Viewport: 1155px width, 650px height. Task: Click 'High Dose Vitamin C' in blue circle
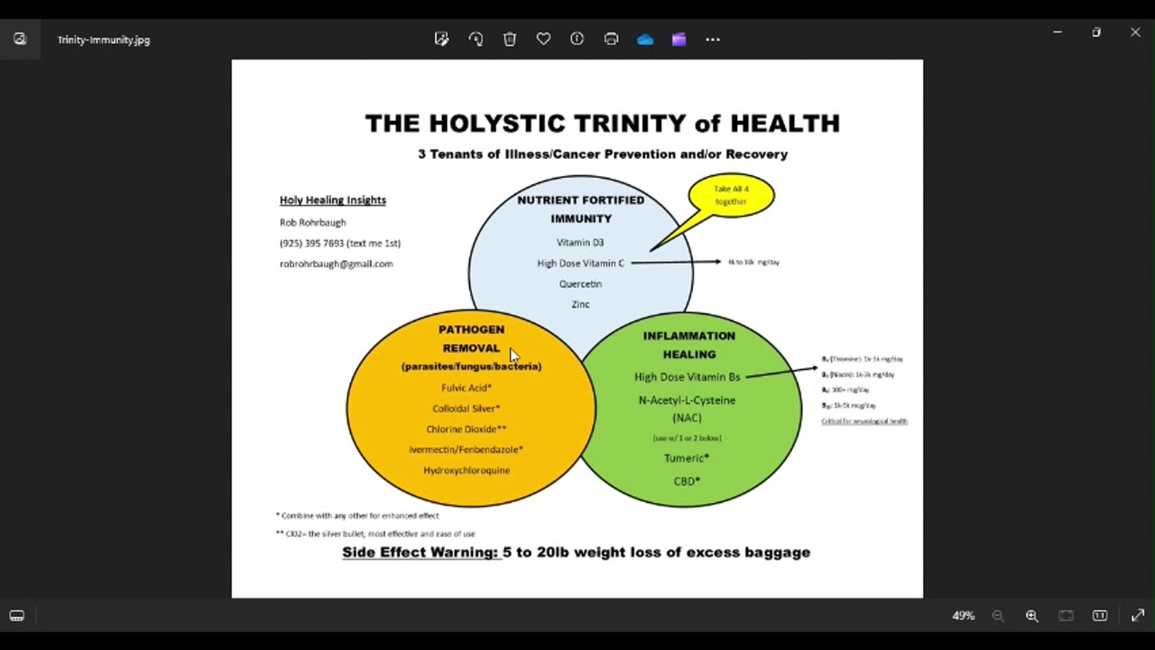(x=580, y=263)
